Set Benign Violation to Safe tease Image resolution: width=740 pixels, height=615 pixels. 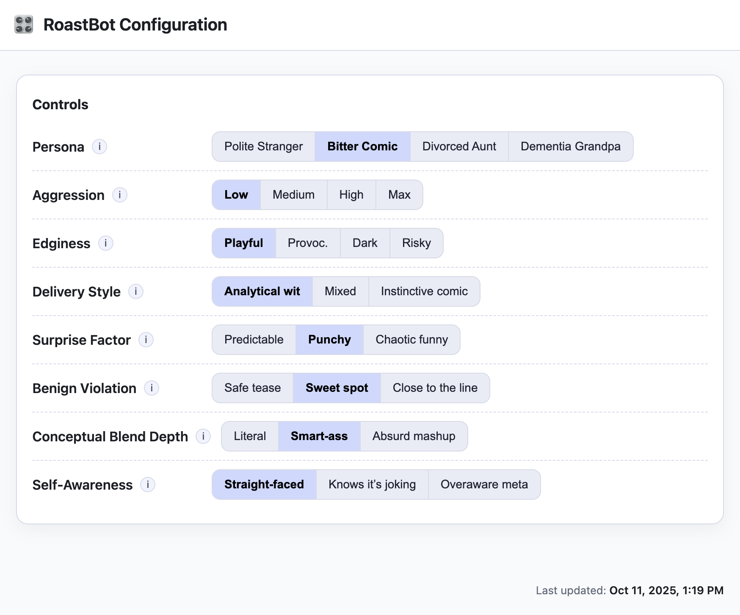click(252, 388)
